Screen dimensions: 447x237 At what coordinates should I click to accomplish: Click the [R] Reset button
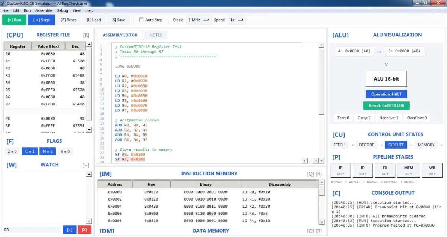[x=68, y=20]
